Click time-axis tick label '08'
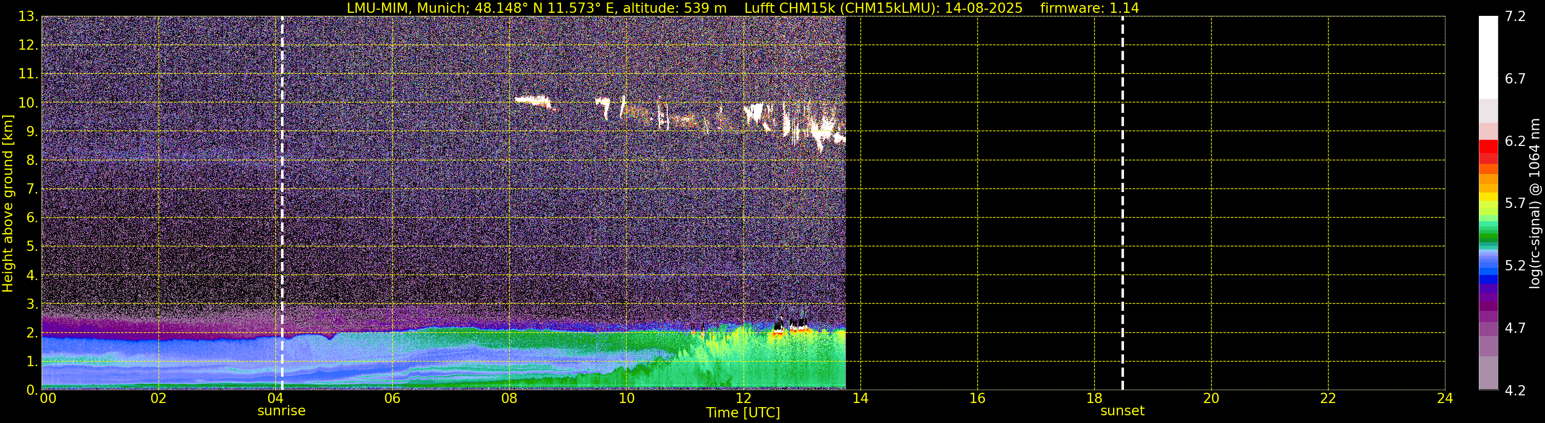1545x423 pixels. pos(509,398)
